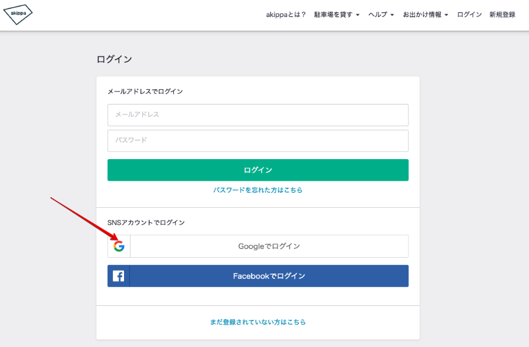Expand the 駐車場を貸す dropdown arrow
The width and height of the screenshot is (529, 347).
pyautogui.click(x=357, y=15)
